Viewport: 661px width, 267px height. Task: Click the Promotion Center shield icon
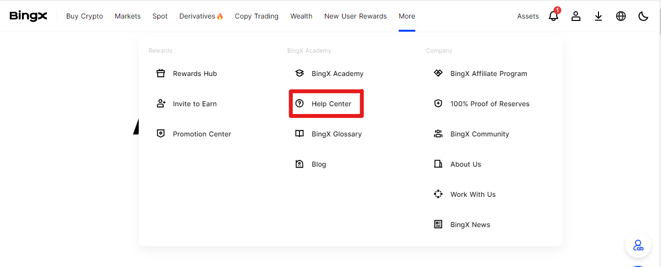coord(161,134)
